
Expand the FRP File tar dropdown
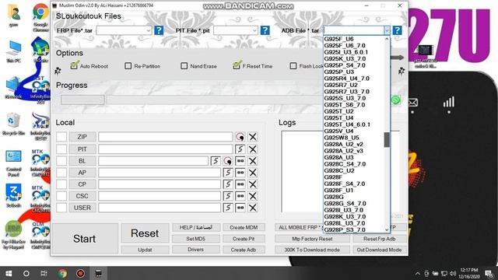tap(149, 30)
